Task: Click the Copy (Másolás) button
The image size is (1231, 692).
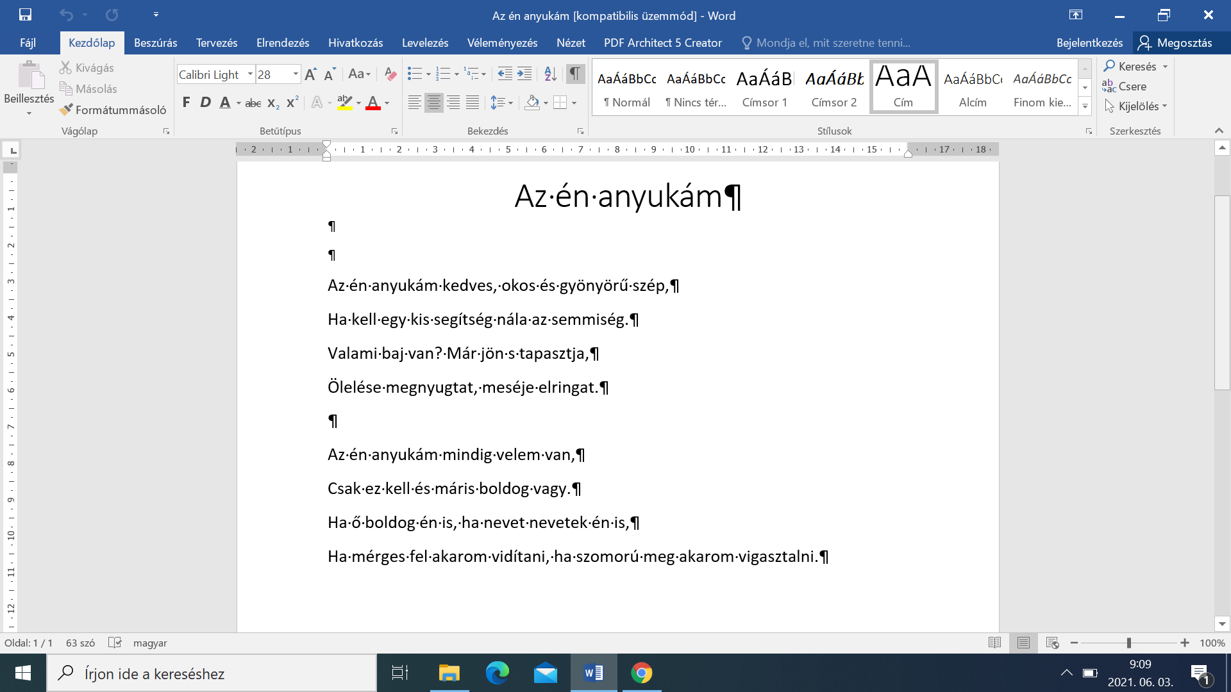Action: pos(88,89)
